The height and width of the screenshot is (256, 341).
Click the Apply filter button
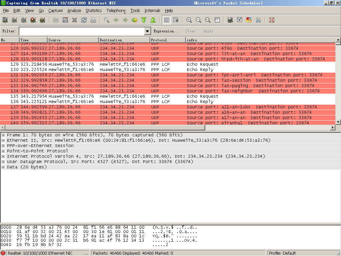tap(208, 31)
